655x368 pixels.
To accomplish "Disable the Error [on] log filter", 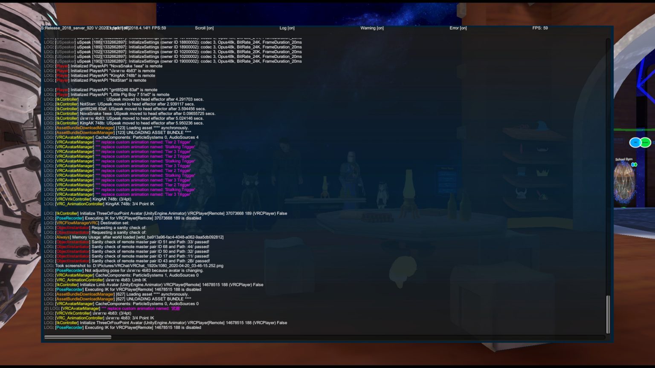I will pos(458,28).
